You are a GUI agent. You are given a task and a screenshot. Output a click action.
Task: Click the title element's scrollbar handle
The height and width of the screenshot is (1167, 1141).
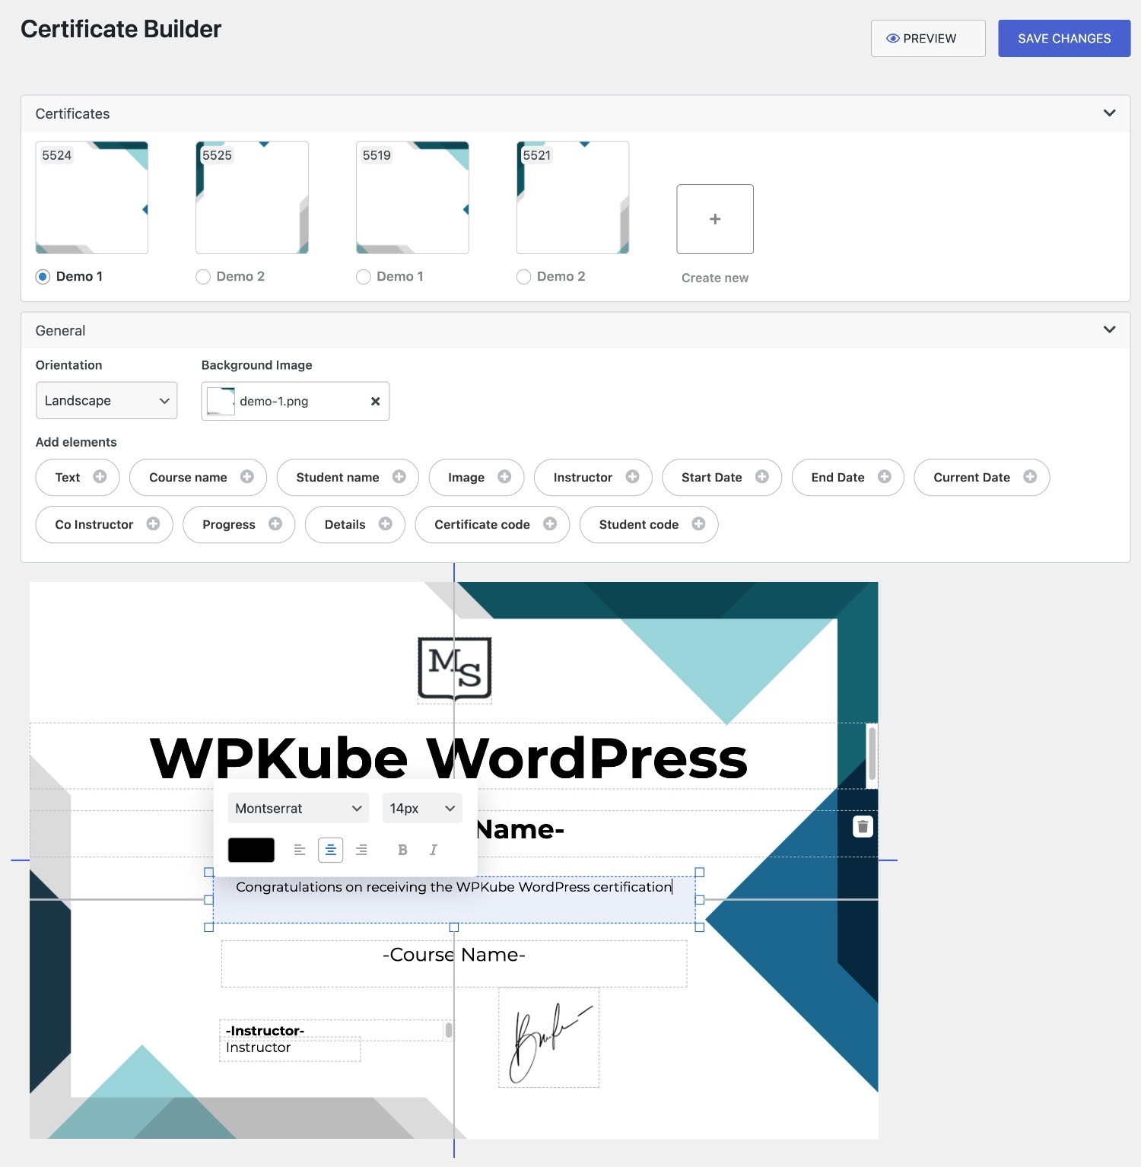(x=872, y=753)
